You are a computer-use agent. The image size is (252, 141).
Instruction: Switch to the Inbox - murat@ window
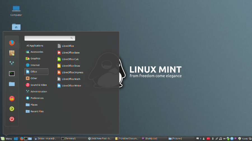[46, 138]
